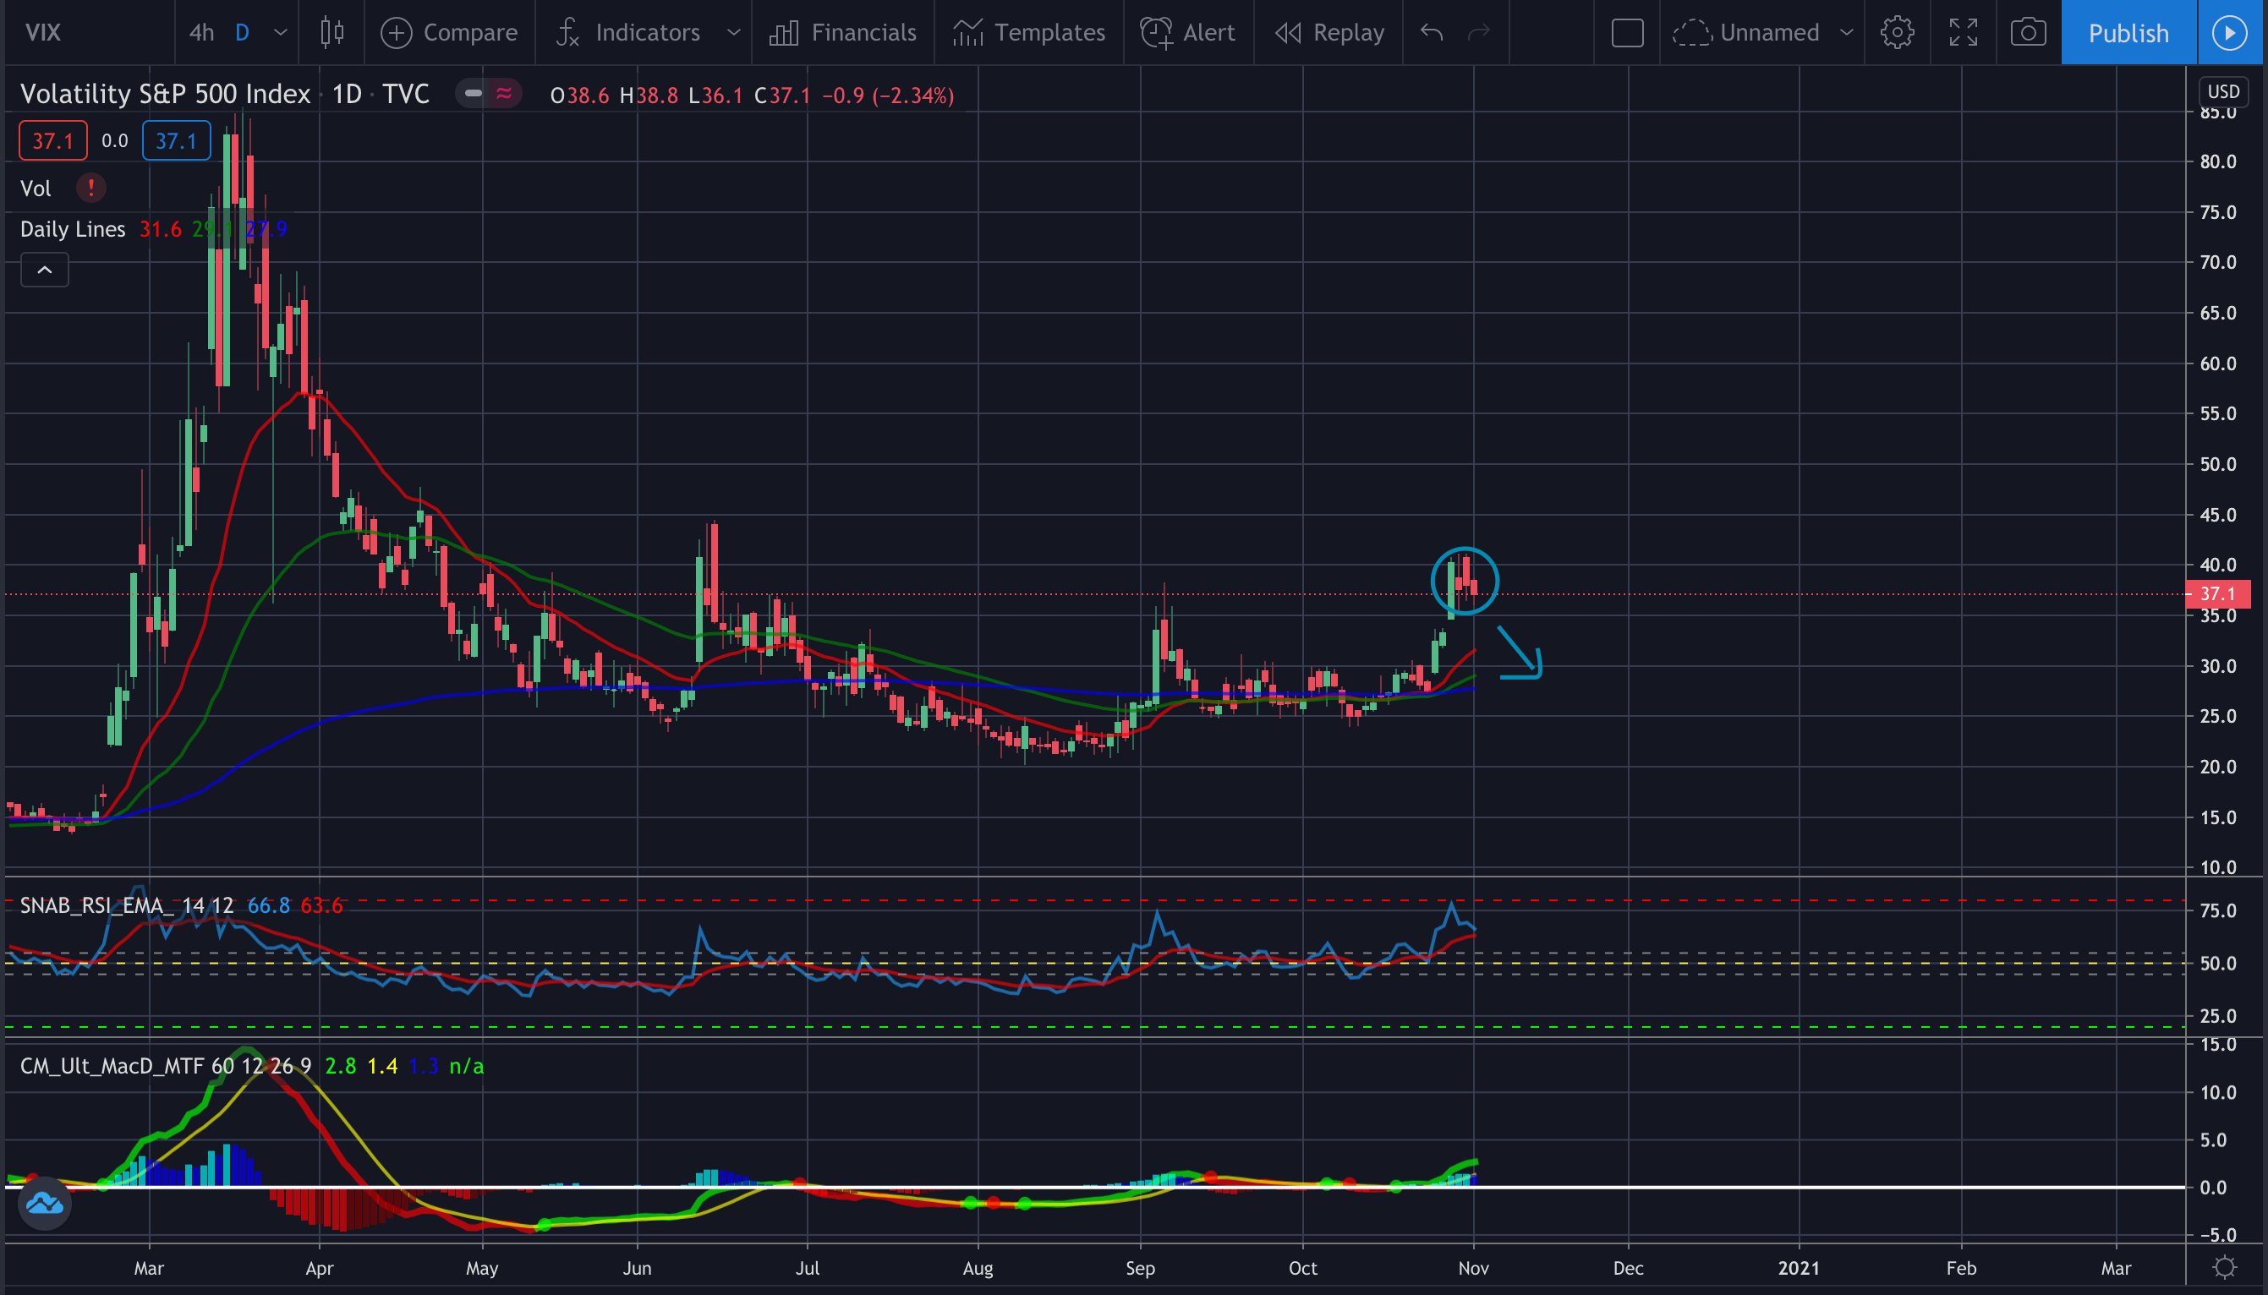Image resolution: width=2268 pixels, height=1295 pixels.
Task: Collapse the indicator legend chevron
Action: point(45,270)
